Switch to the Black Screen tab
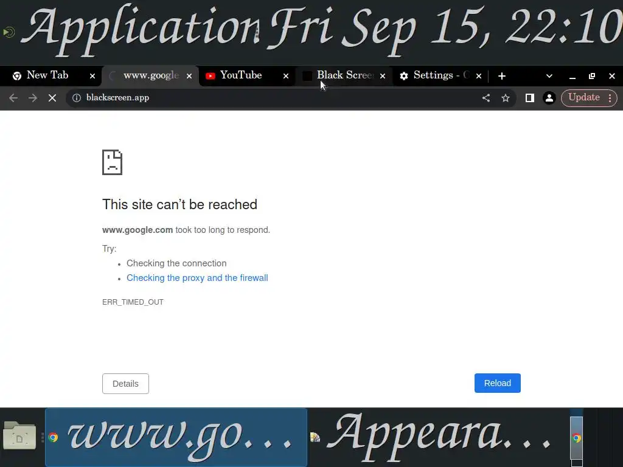The height and width of the screenshot is (467, 623). 344,75
